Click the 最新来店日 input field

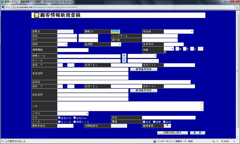point(65,126)
